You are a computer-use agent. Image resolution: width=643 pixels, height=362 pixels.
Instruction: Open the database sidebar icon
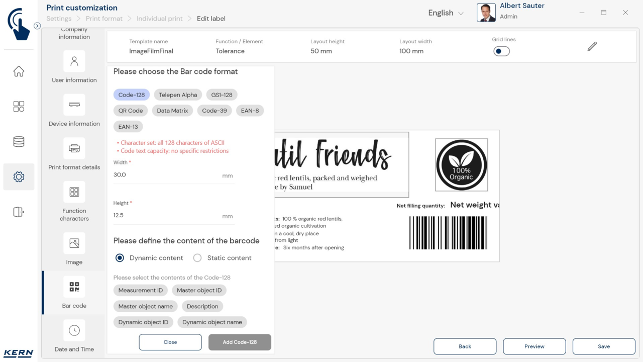(x=19, y=142)
